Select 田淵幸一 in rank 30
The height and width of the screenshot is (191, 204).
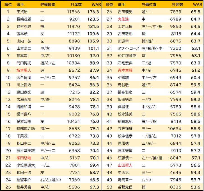(125, 41)
